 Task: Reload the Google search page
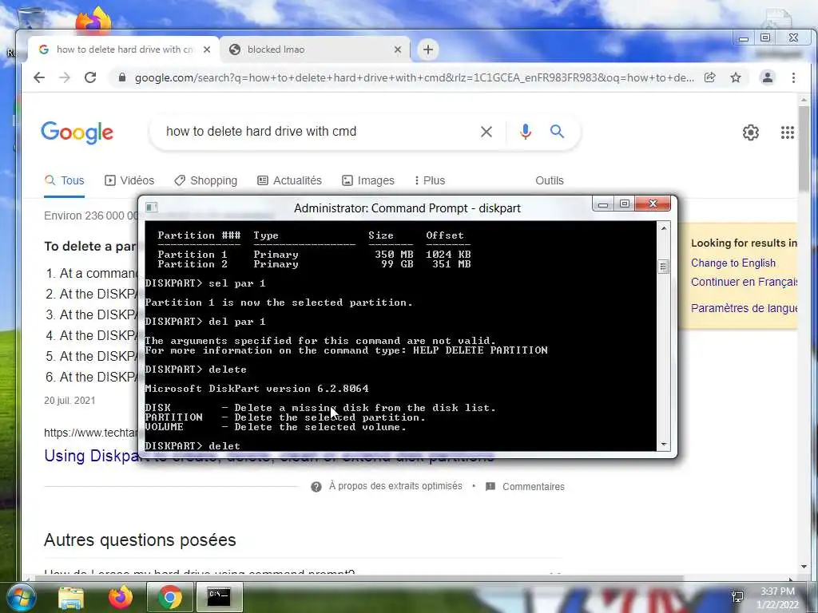90,77
